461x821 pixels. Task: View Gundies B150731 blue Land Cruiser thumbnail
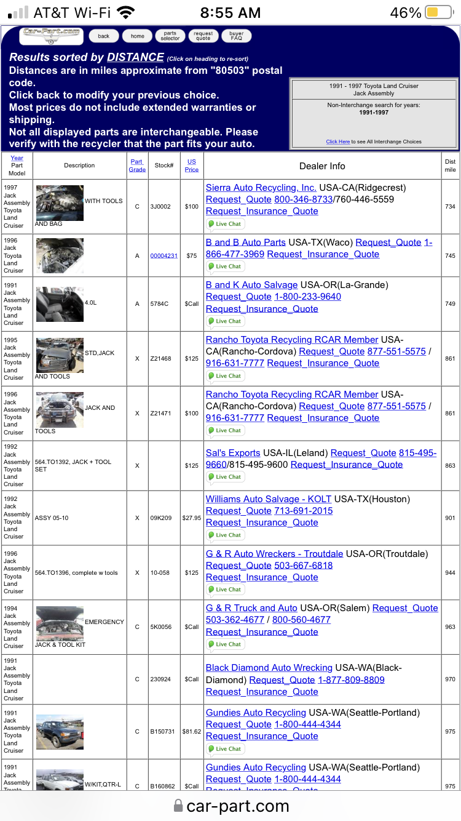pos(60,732)
